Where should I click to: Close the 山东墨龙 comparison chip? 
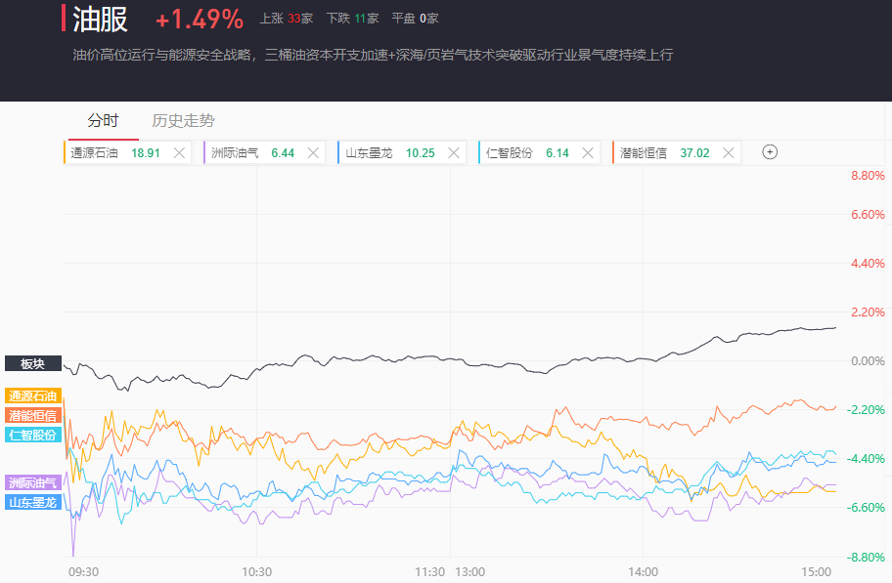pyautogui.click(x=453, y=153)
